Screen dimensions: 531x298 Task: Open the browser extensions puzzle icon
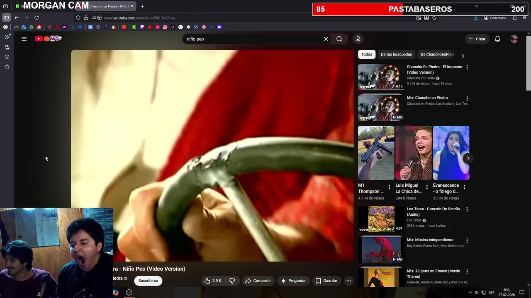coord(514,18)
